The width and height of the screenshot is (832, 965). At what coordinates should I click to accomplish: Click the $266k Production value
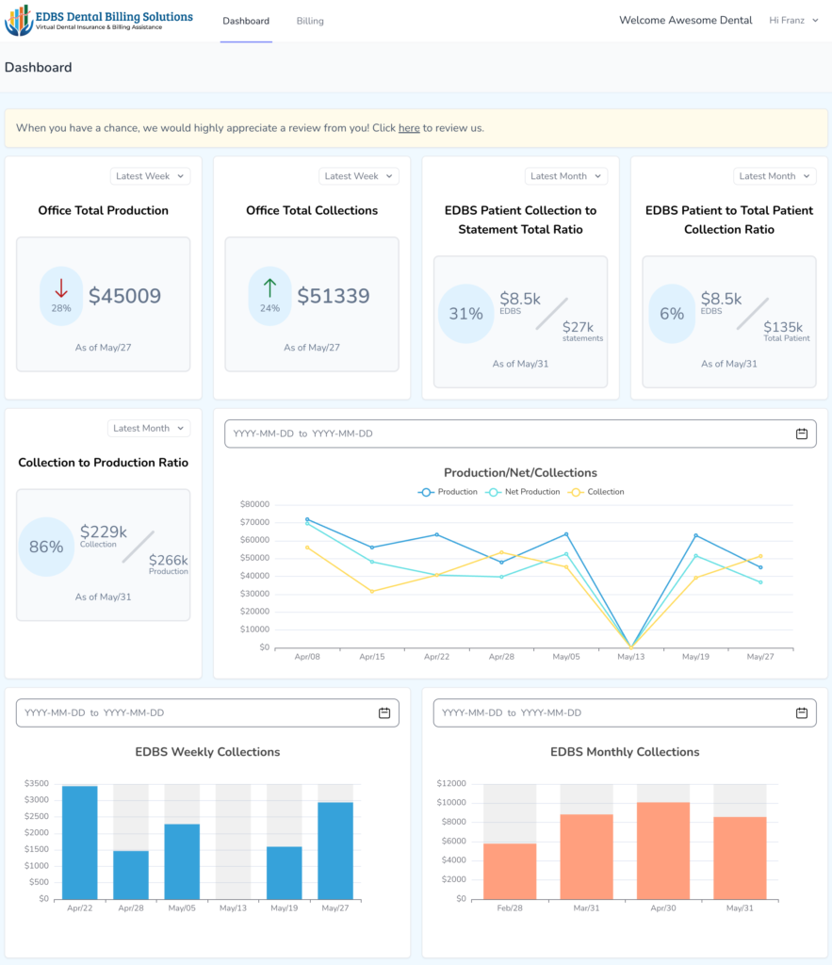point(169,560)
